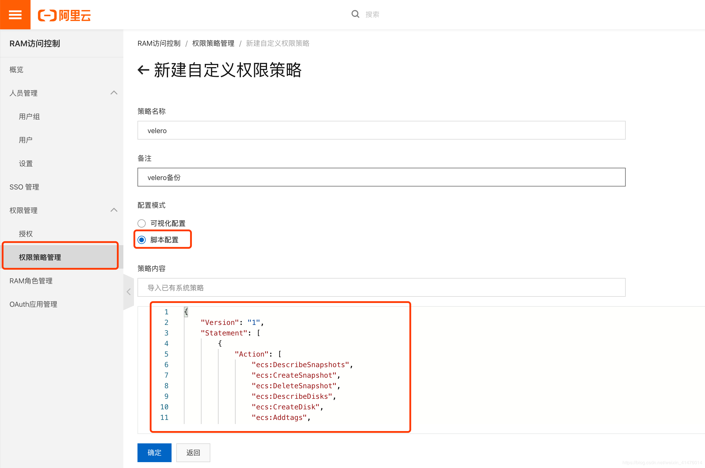Open the hamburger menu icon
Screen dimensions: 705x468
[x=15, y=14]
